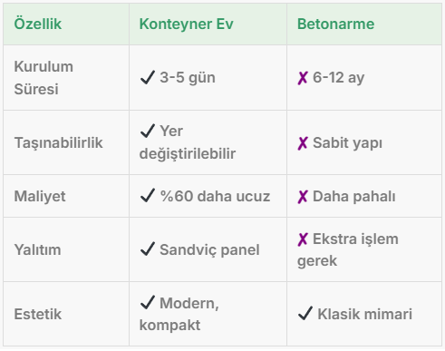The image size is (445, 351).
Task: Click the Maliyet row label
Action: (x=40, y=196)
